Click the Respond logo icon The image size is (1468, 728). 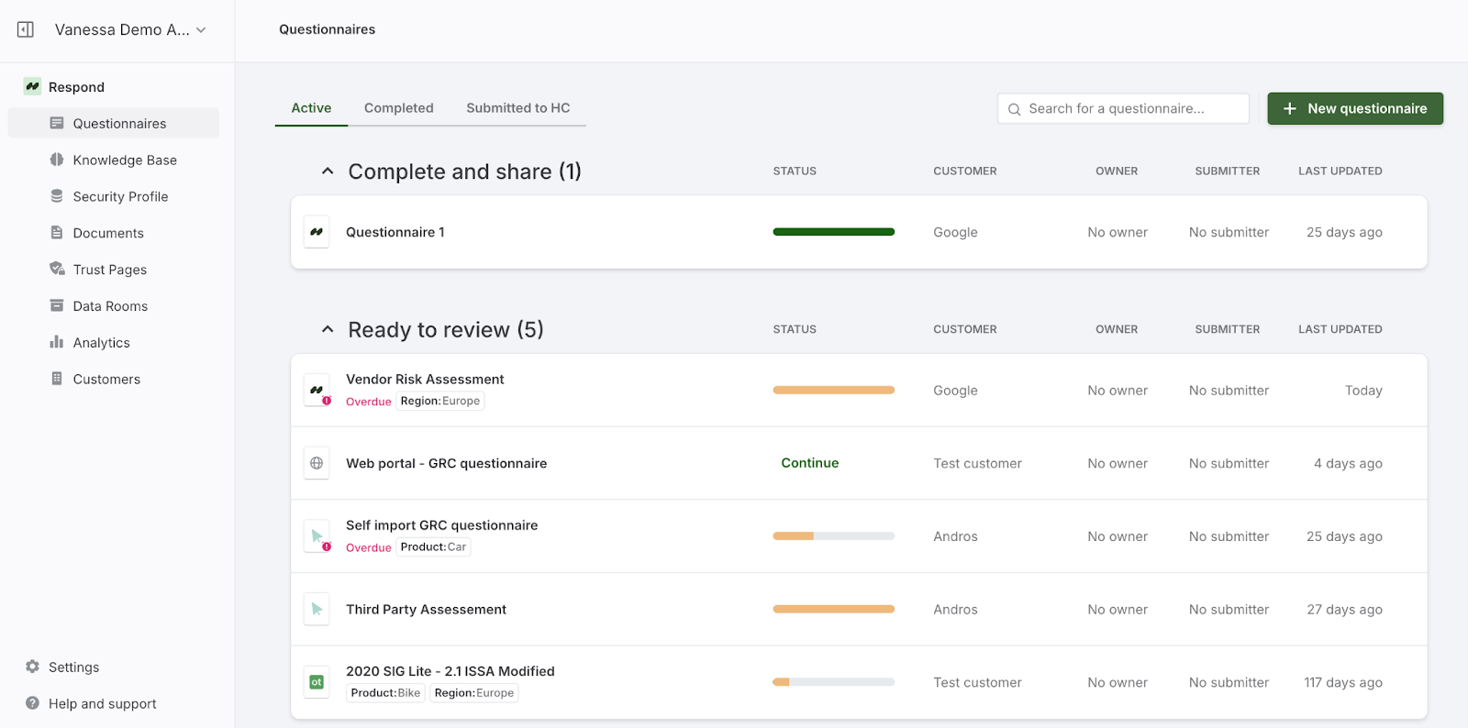pyautogui.click(x=33, y=86)
